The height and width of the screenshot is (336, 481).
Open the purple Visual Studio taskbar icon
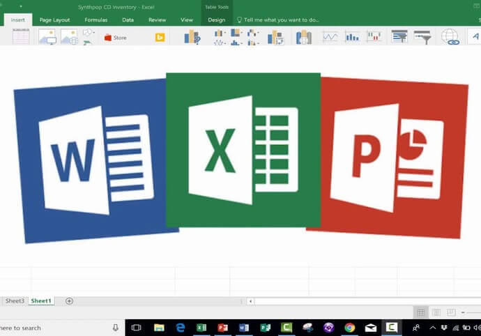(x=329, y=328)
